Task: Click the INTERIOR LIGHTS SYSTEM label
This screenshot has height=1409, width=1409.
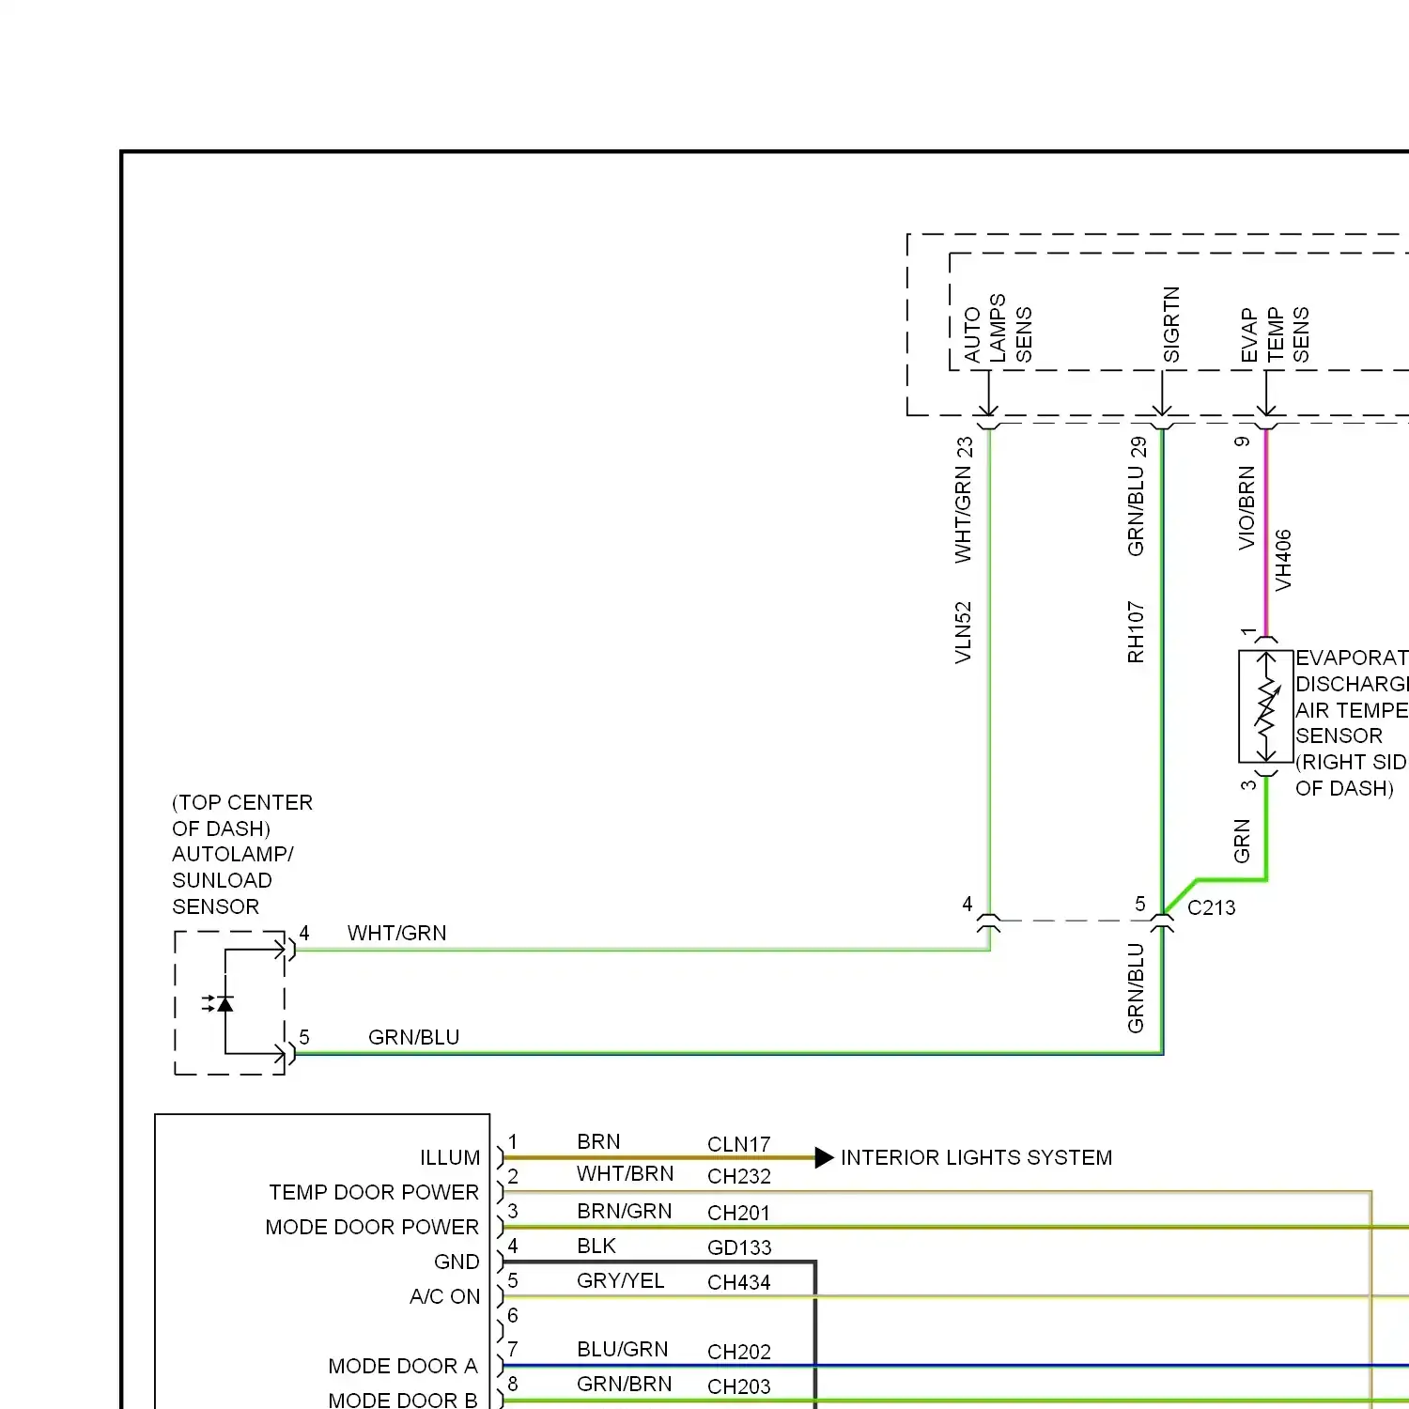Action: coord(976,1157)
